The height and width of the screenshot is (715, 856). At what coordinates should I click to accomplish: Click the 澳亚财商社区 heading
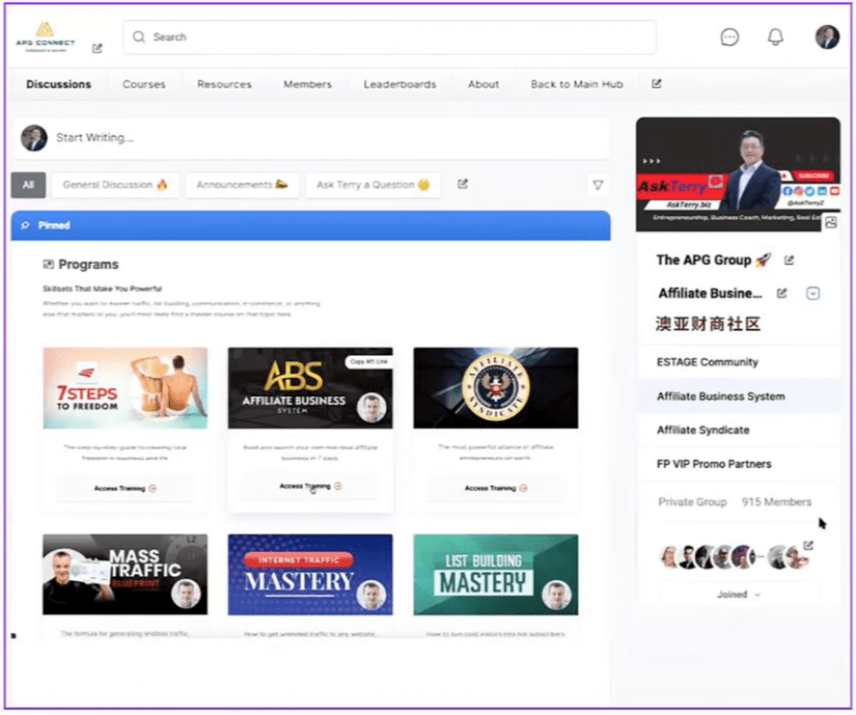click(708, 324)
